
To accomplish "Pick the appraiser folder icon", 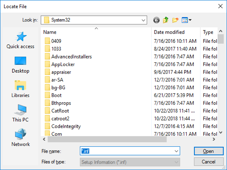I will [47, 72].
